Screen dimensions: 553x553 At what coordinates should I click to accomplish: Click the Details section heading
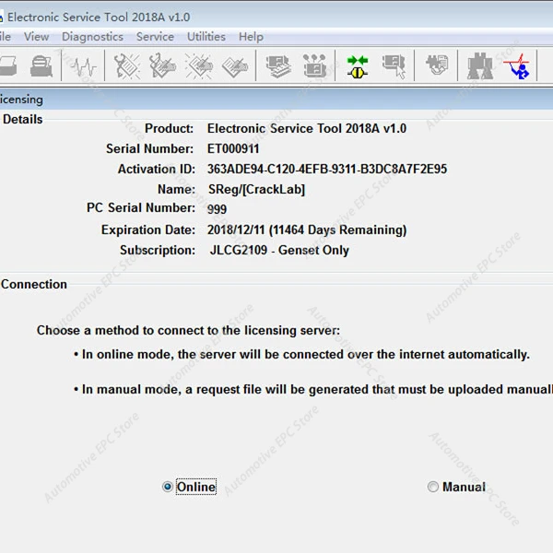tap(22, 119)
